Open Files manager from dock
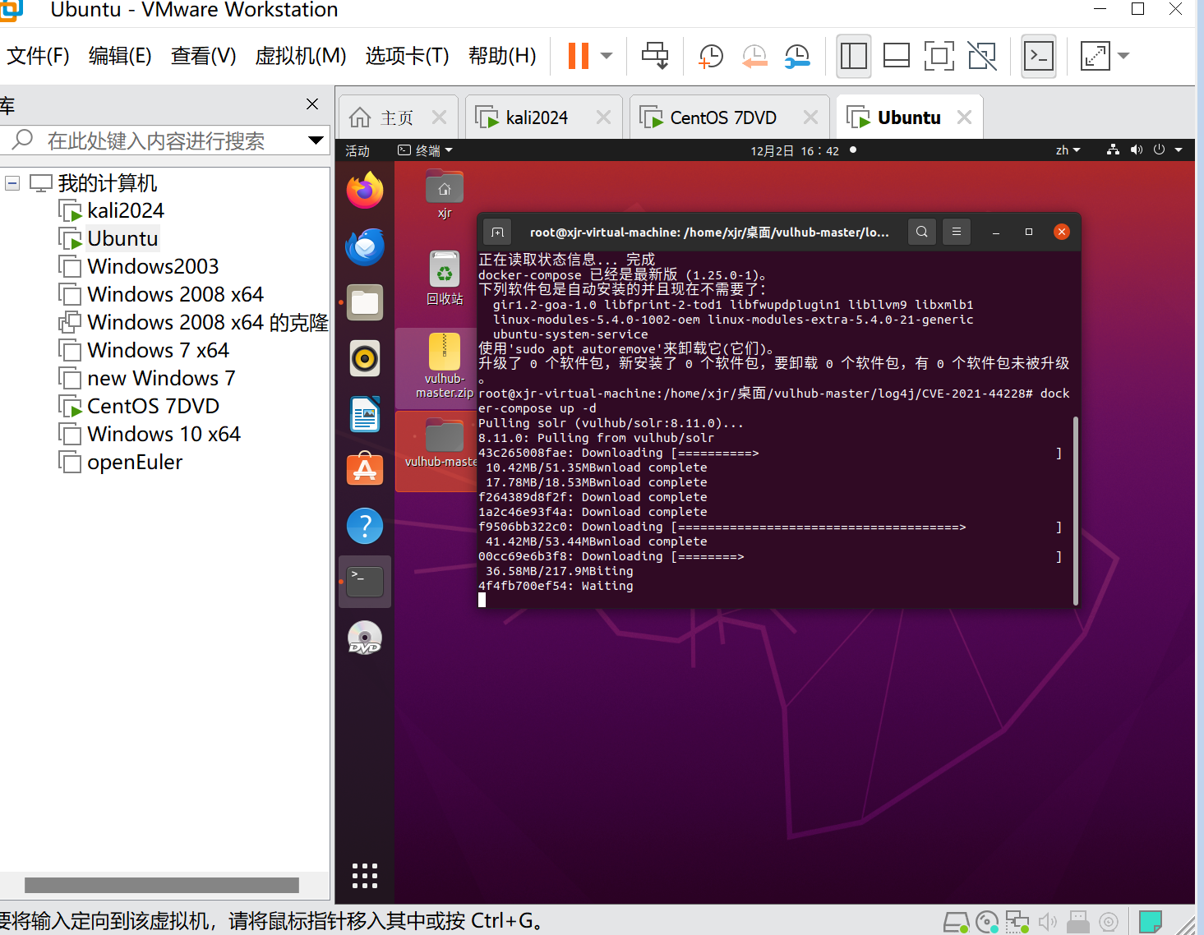 [365, 302]
